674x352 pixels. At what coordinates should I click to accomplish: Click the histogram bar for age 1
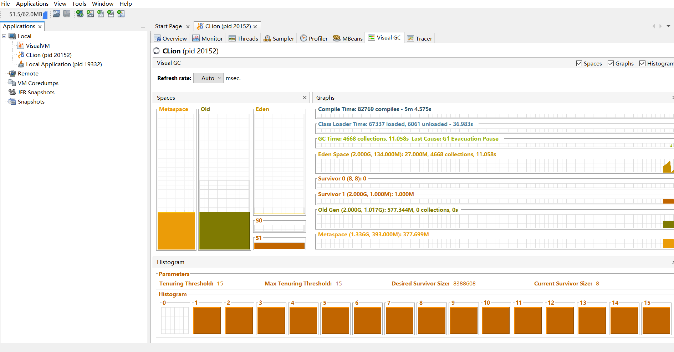tap(207, 320)
